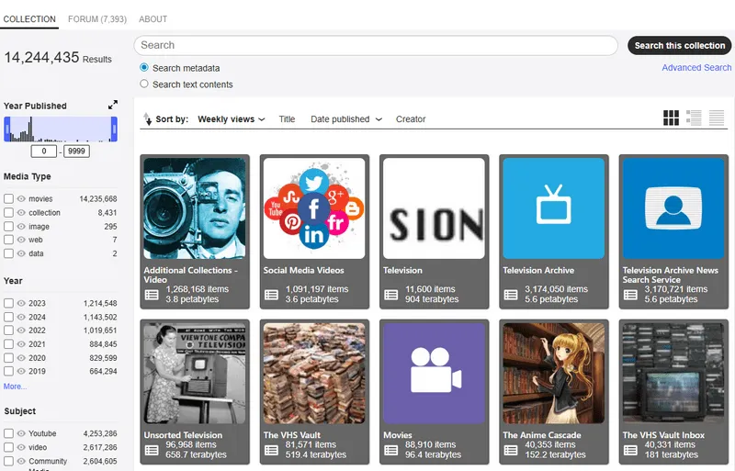Show only year 2024 results
The width and height of the screenshot is (735, 471).
point(21,317)
